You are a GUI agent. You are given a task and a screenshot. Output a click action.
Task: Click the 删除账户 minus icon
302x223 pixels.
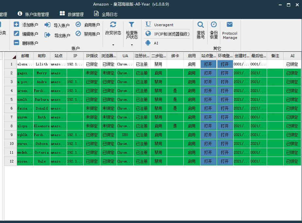(16, 43)
